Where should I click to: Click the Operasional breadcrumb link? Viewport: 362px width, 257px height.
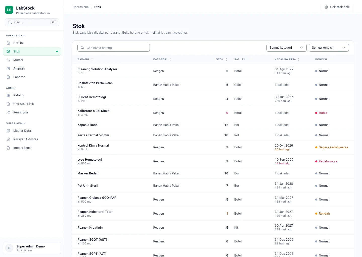click(x=81, y=7)
